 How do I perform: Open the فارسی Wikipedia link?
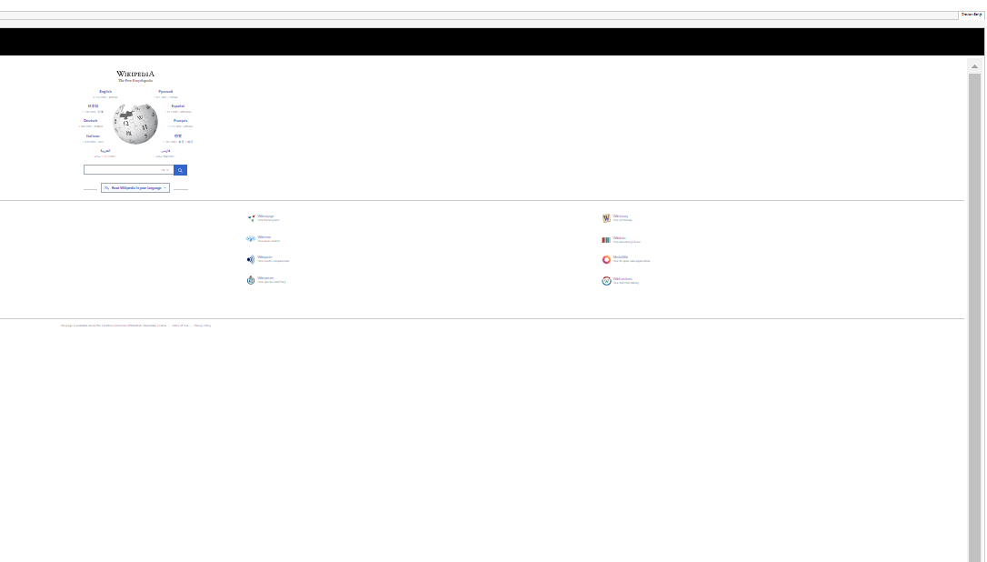coord(164,151)
